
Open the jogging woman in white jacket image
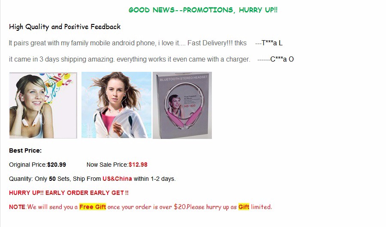(116, 105)
